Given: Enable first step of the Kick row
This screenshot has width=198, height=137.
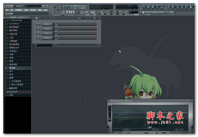Looking at the screenshot, I should click(x=58, y=24).
